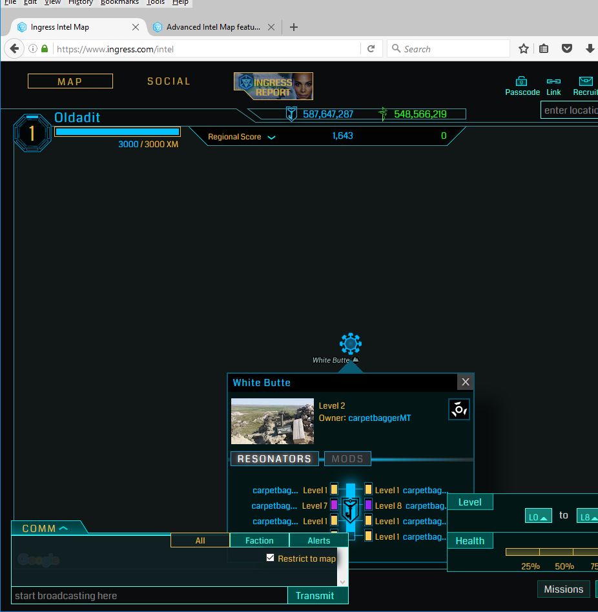Click the Missions button

click(x=563, y=589)
